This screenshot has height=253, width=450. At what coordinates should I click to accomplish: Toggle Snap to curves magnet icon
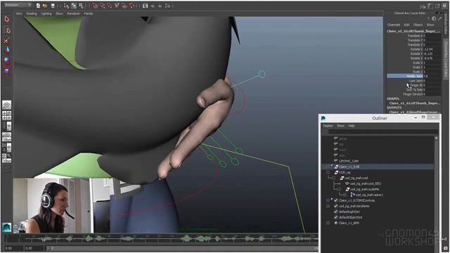102,6
